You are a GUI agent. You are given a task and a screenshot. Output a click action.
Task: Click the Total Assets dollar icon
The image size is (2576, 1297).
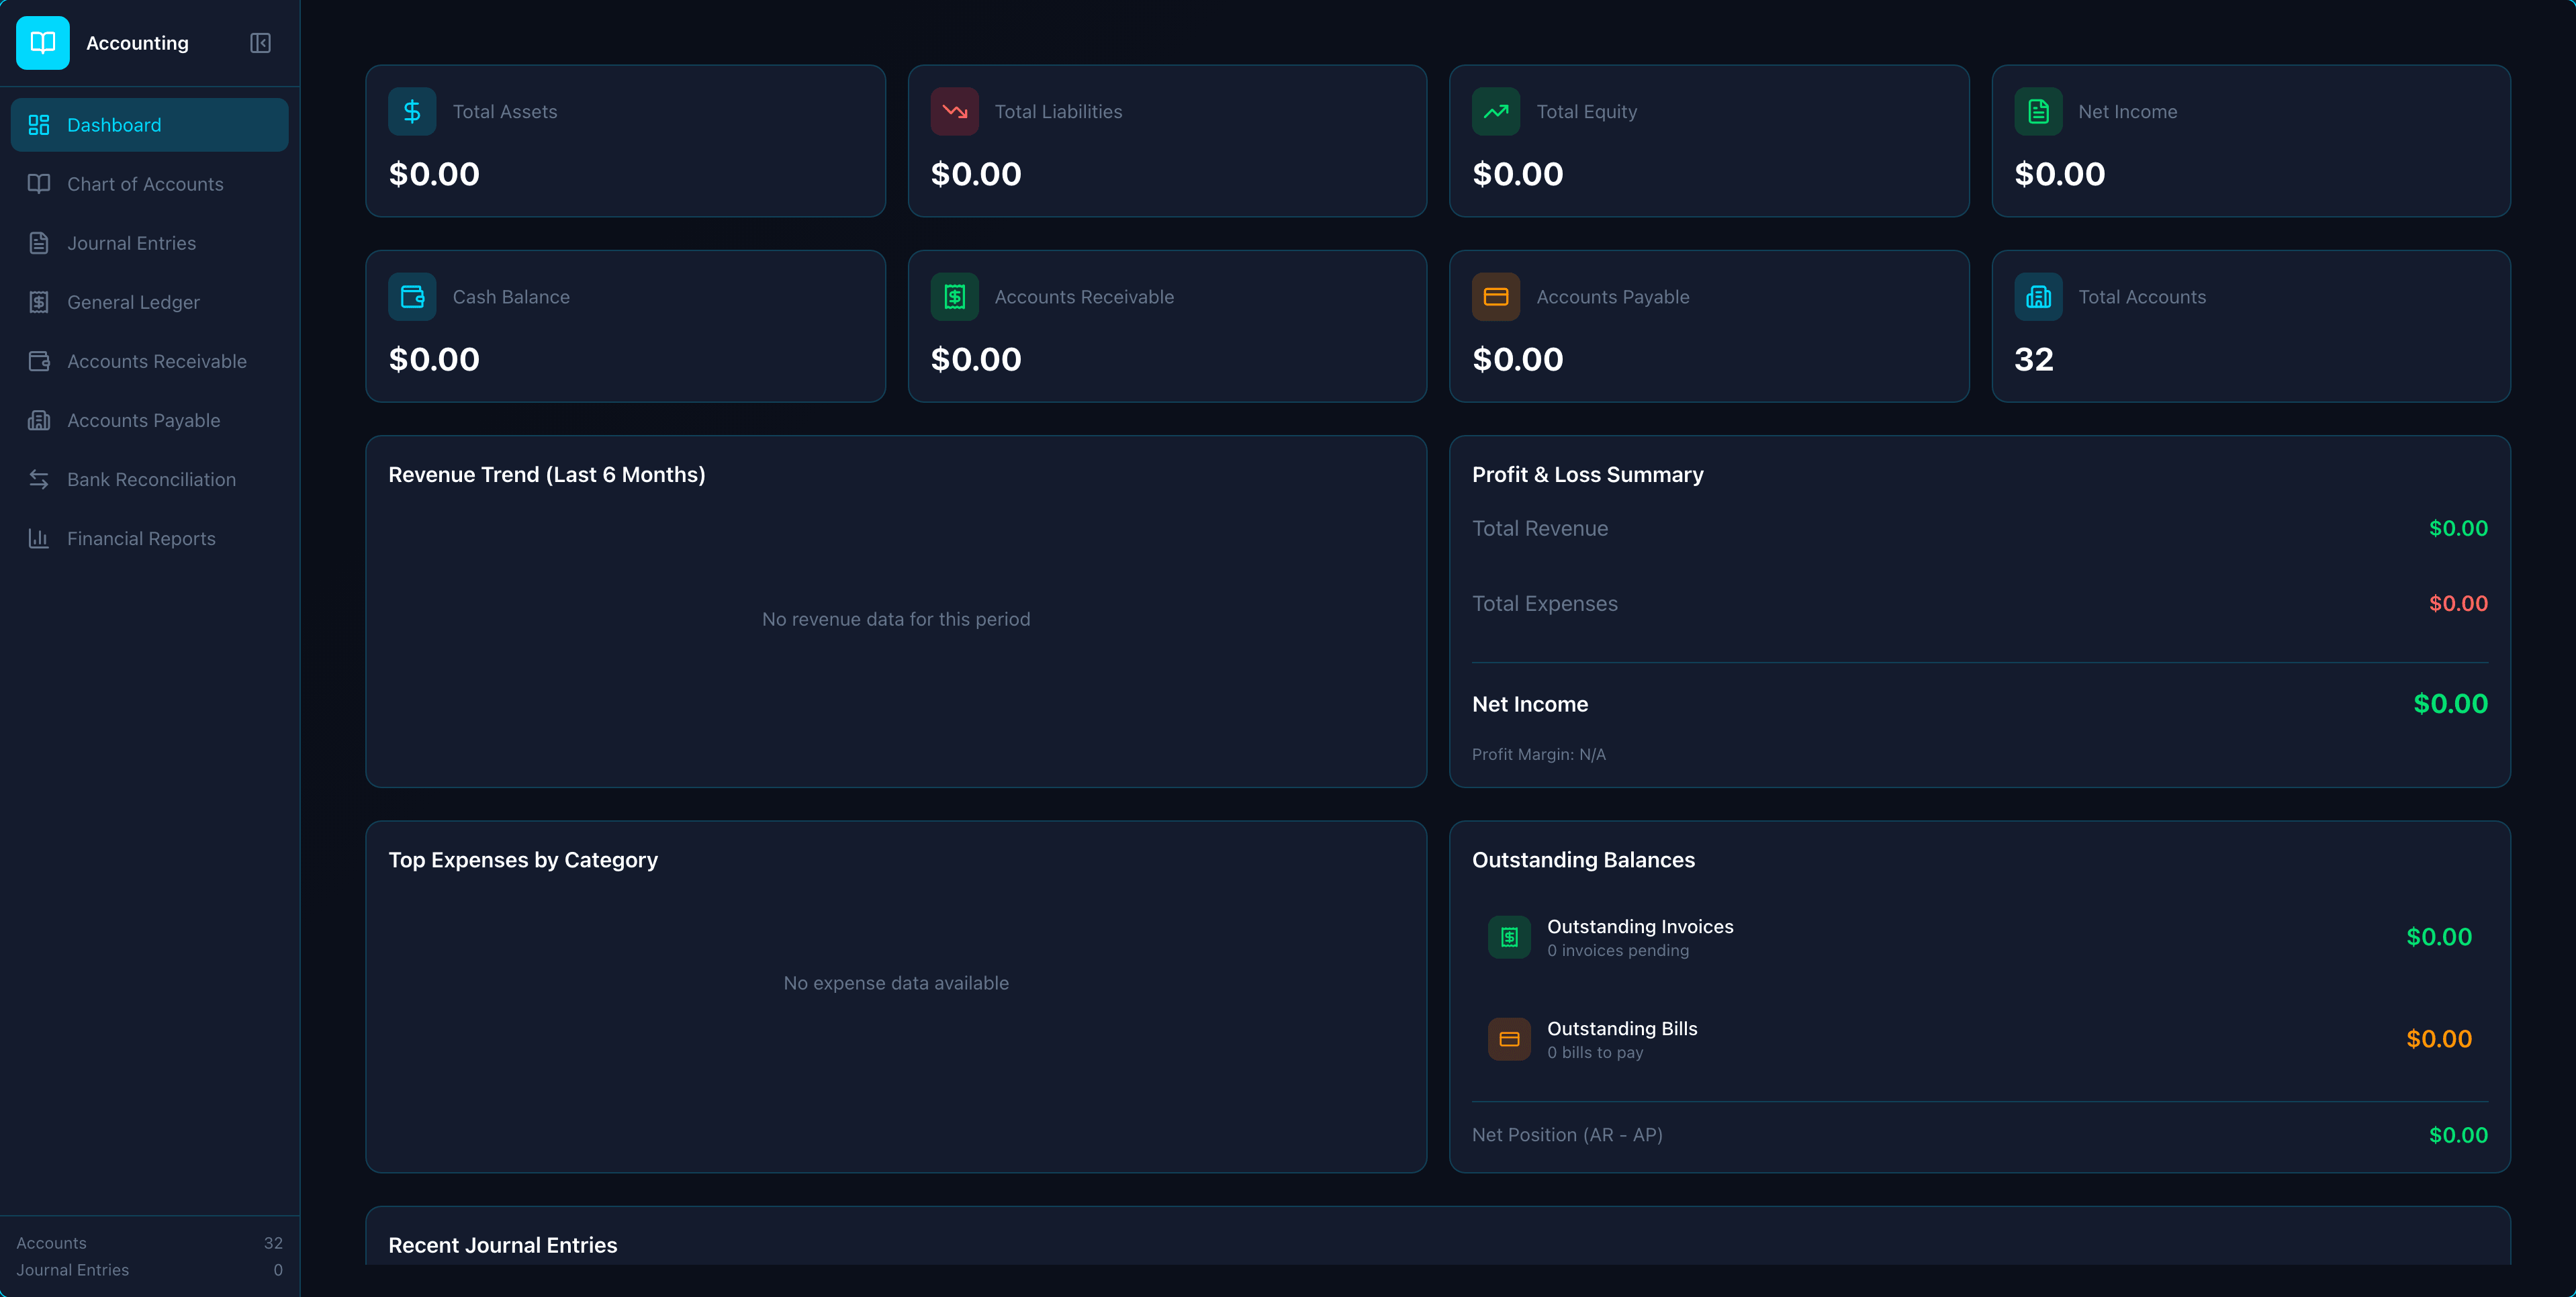(x=412, y=111)
